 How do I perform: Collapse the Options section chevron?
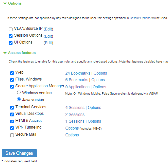click(5, 3)
